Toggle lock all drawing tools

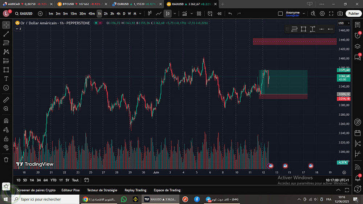point(6,139)
